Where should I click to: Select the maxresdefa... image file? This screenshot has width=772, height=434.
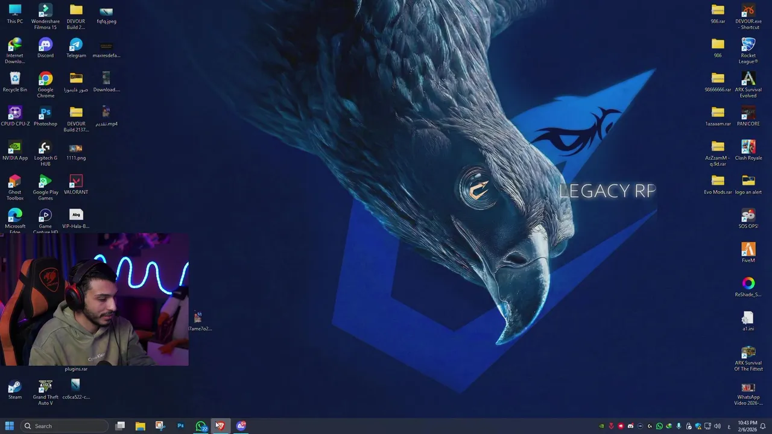click(x=106, y=48)
